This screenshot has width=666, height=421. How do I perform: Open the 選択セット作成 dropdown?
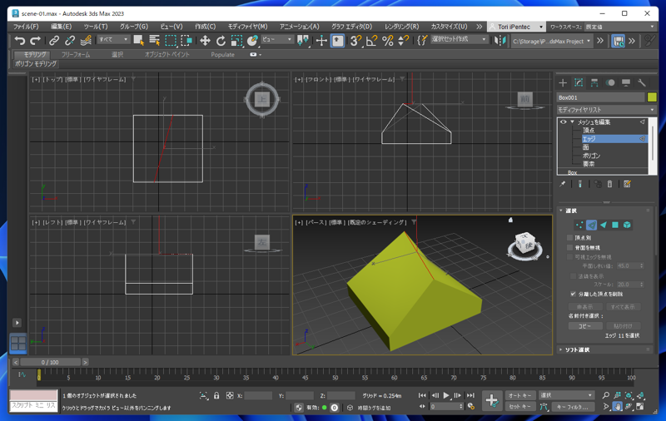(x=459, y=39)
